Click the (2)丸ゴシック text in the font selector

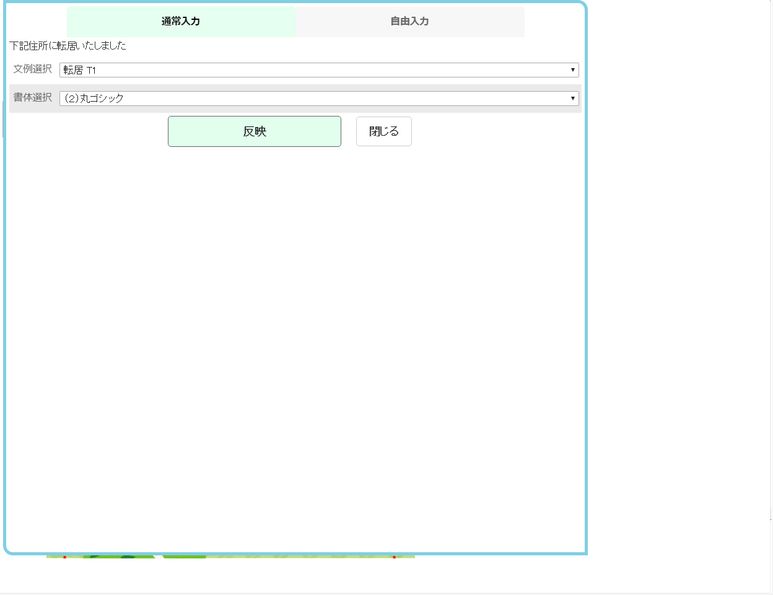click(x=94, y=99)
